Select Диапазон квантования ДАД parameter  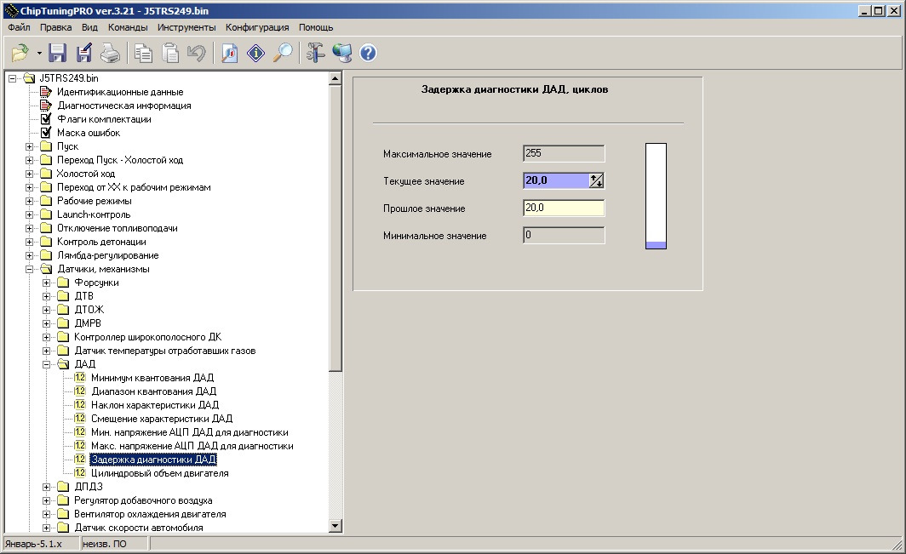click(153, 391)
